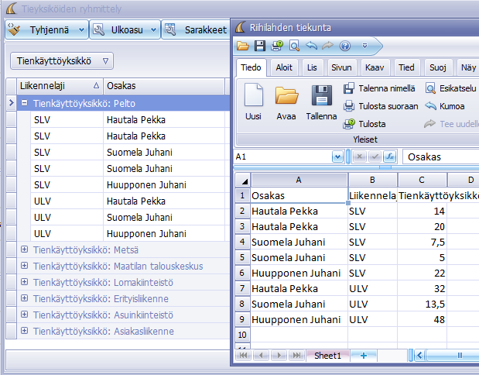Expand the Tienkäyttöyksikkö: Lomakiinteistö group
This screenshot has width=479, height=375.
coord(25,282)
